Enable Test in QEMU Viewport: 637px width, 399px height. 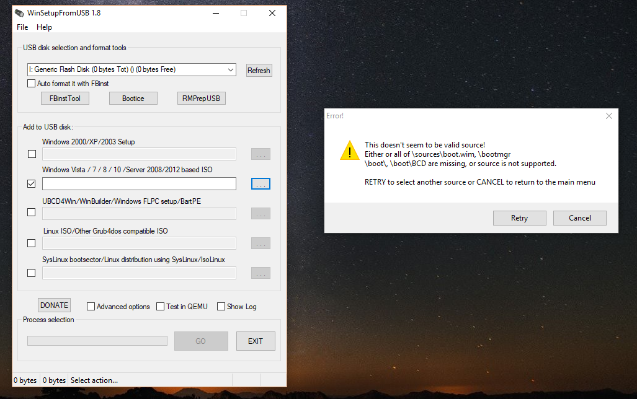pyautogui.click(x=161, y=307)
